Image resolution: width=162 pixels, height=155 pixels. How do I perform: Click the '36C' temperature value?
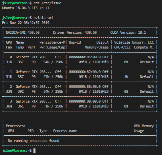pos(21,106)
